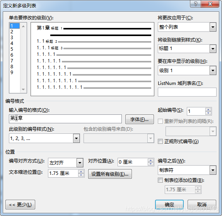
Task: Increase the 对齐位置 value
Action: coord(151,161)
